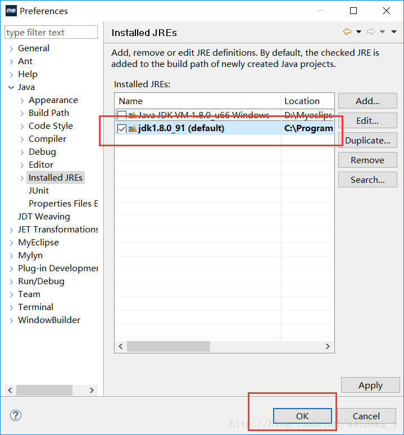The width and height of the screenshot is (404, 435).
Task: Expand the Editor subnode
Action: [22, 165]
